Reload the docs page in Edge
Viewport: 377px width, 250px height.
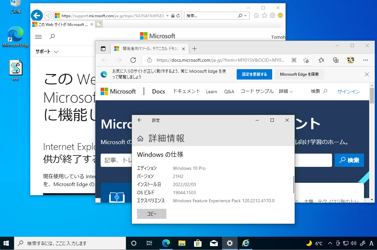(x=133, y=60)
